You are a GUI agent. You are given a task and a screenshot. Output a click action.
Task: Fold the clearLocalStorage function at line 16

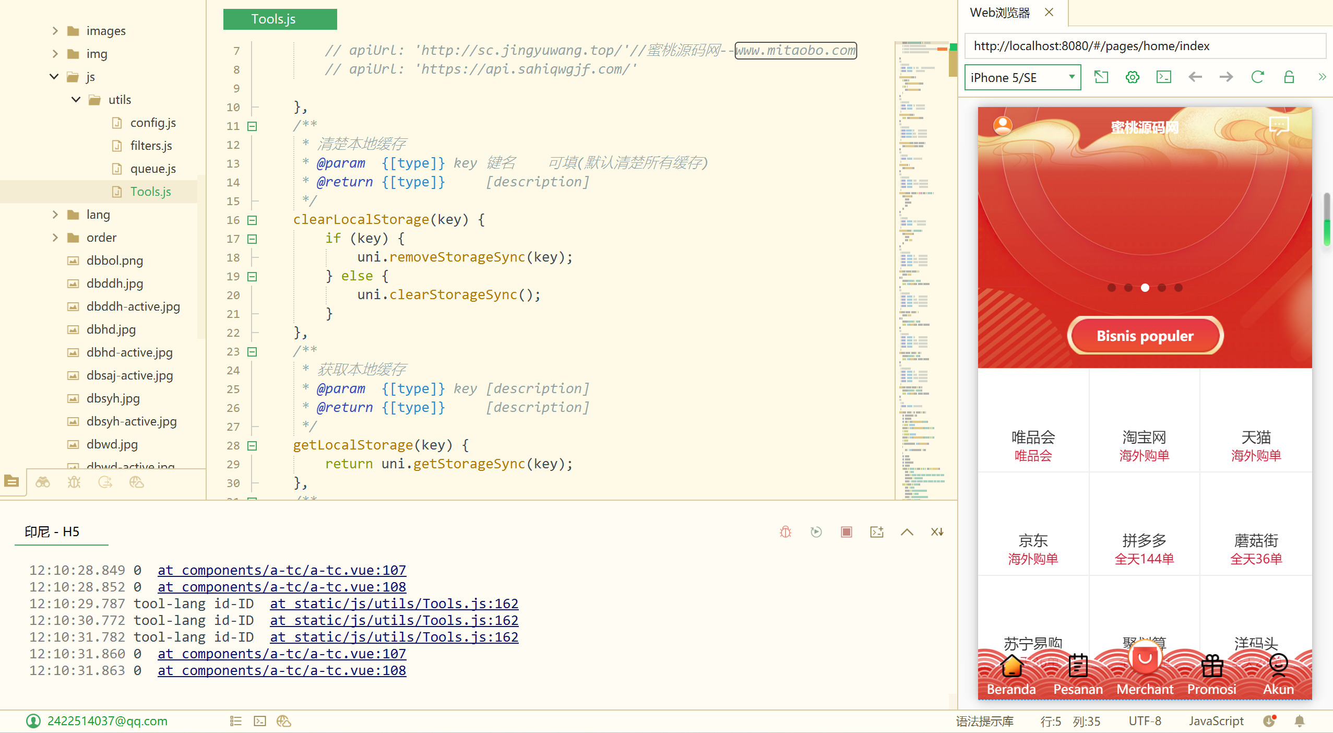[252, 220]
